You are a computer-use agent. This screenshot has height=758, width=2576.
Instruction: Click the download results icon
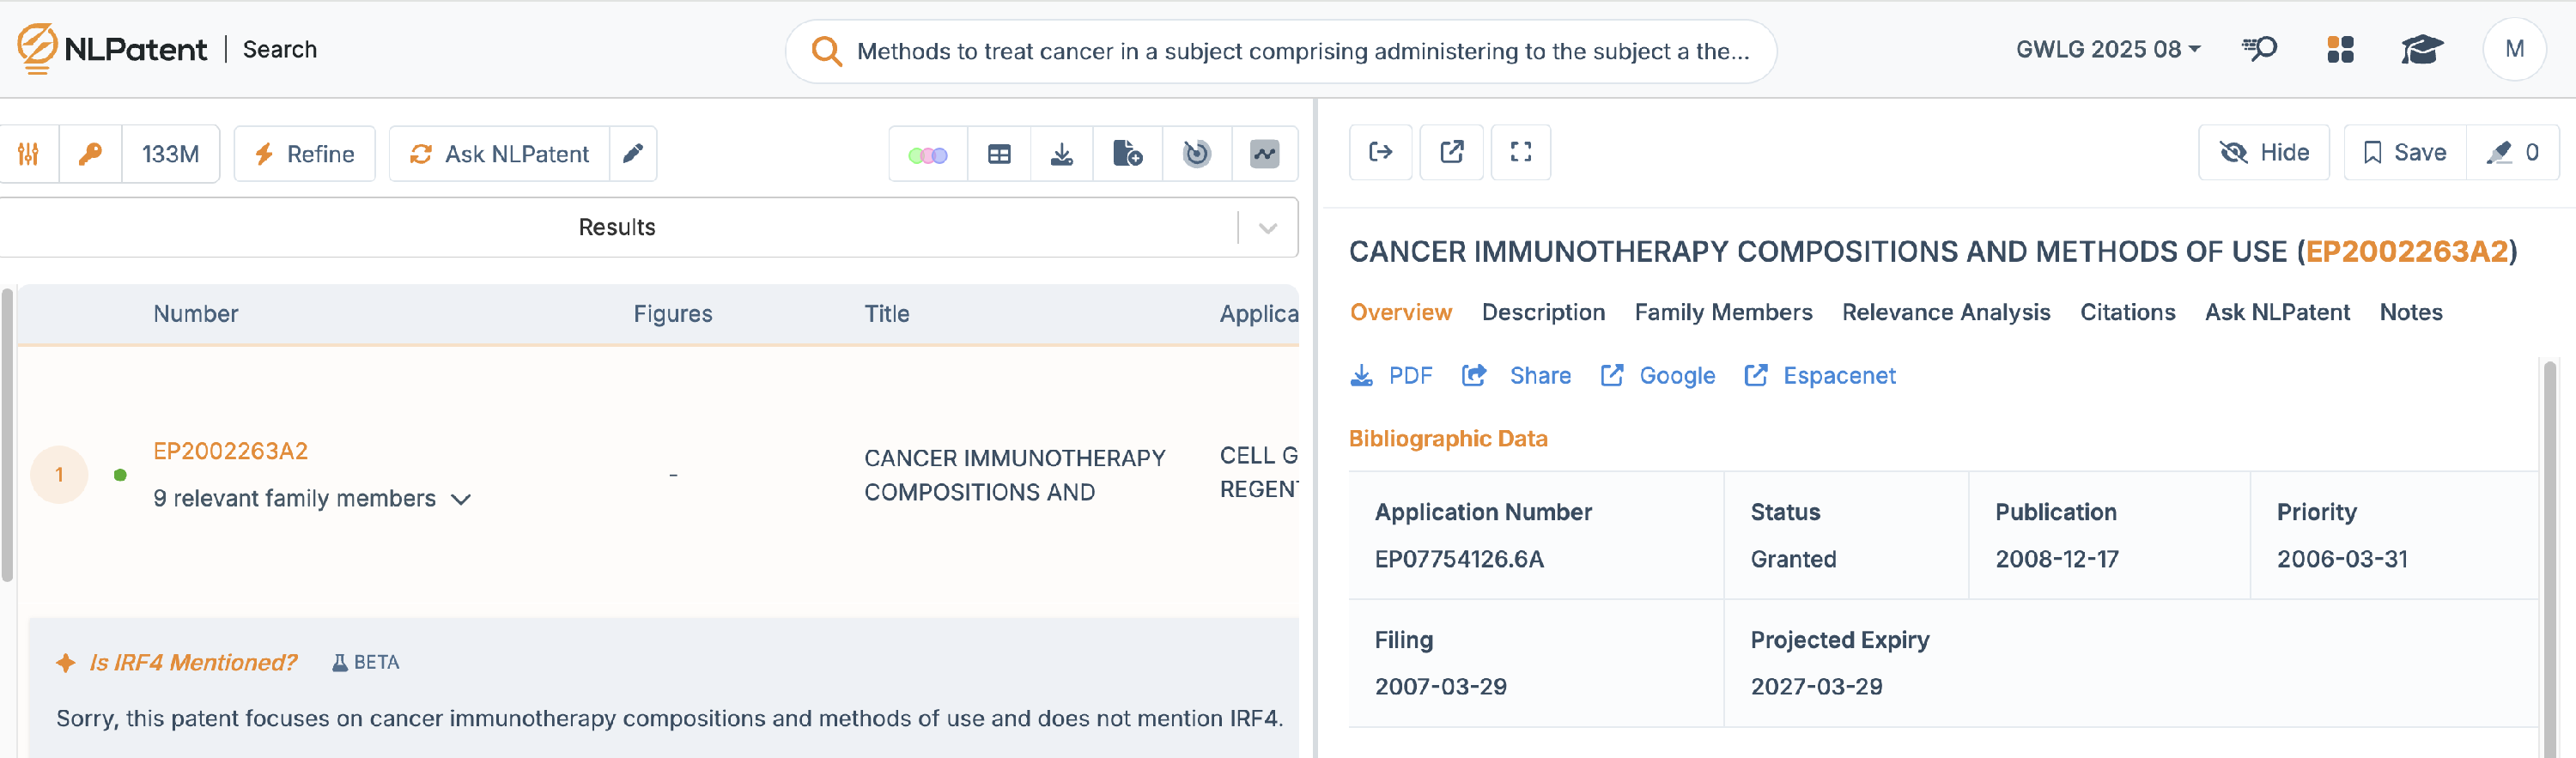1061,154
